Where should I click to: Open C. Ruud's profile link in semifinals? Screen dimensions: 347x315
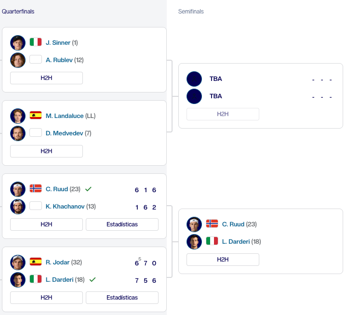(233, 224)
